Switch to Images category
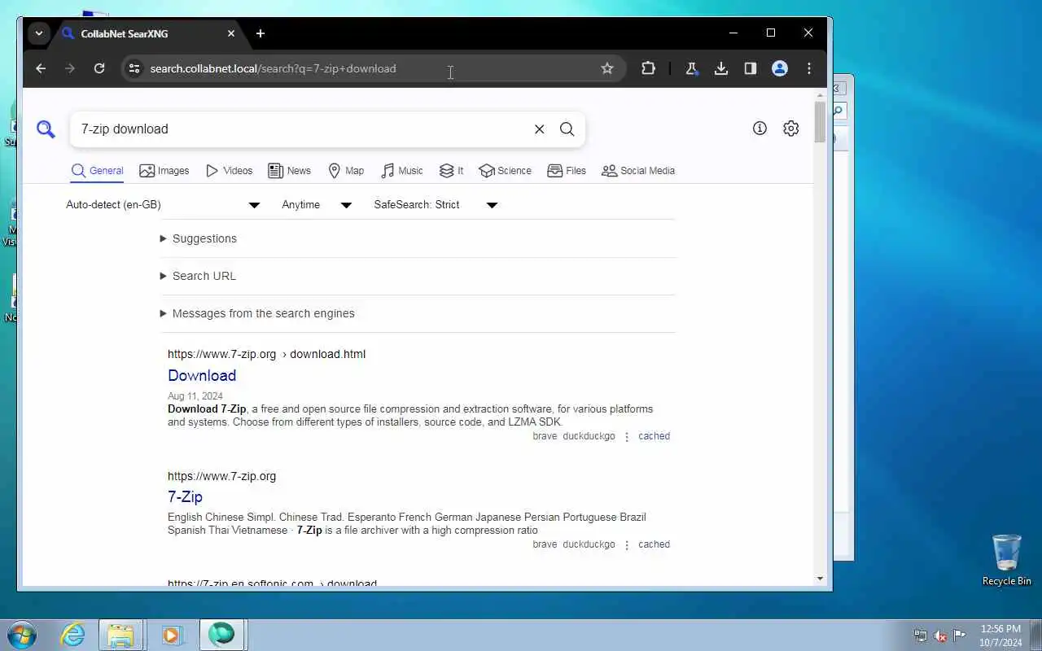The image size is (1042, 651). [164, 170]
